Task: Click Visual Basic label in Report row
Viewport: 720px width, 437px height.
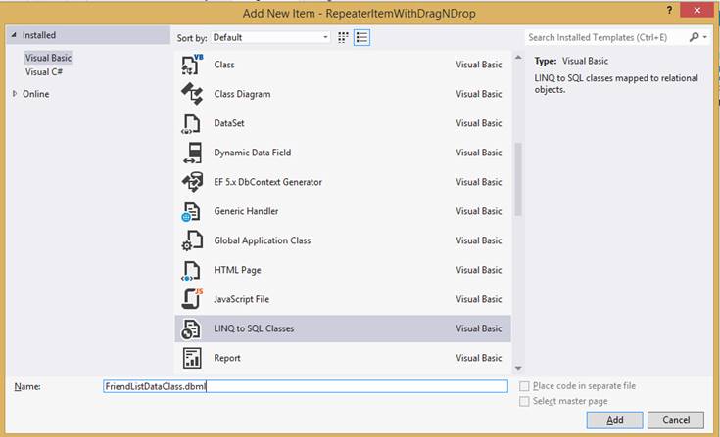Action: click(x=478, y=358)
